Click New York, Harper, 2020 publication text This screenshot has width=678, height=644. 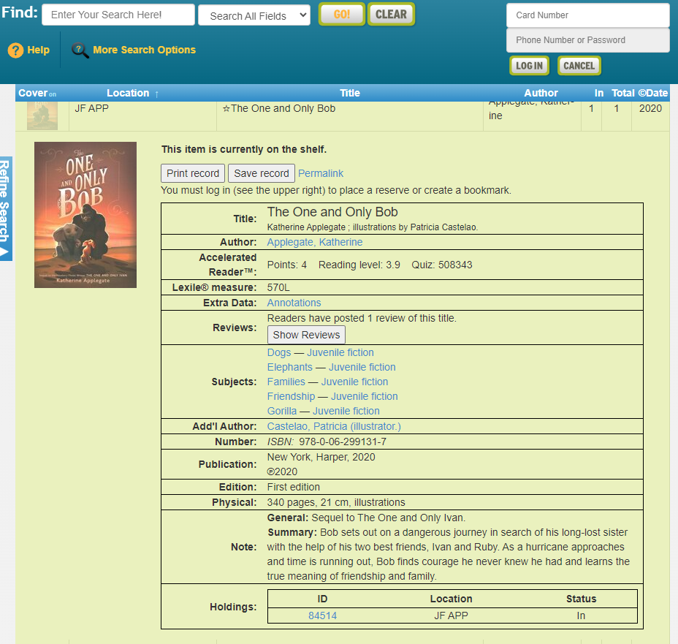[321, 458]
